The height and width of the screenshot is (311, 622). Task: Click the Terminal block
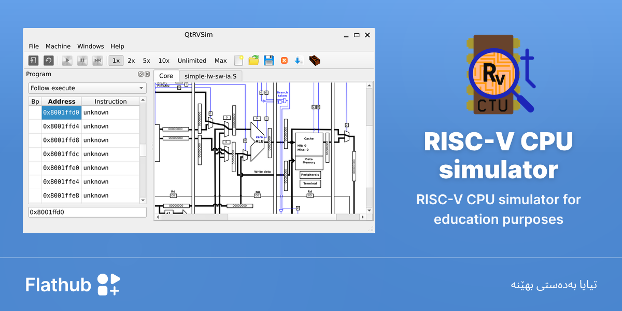click(310, 183)
